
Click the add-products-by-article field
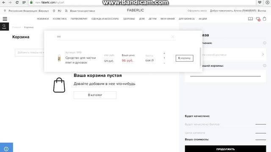click(x=29, y=52)
